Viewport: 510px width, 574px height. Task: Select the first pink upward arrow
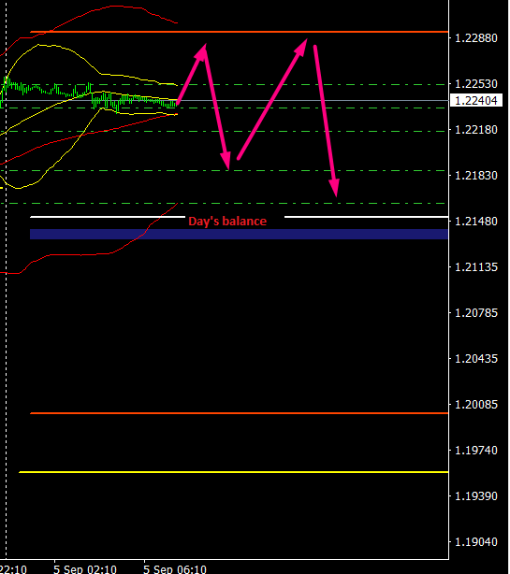[192, 74]
